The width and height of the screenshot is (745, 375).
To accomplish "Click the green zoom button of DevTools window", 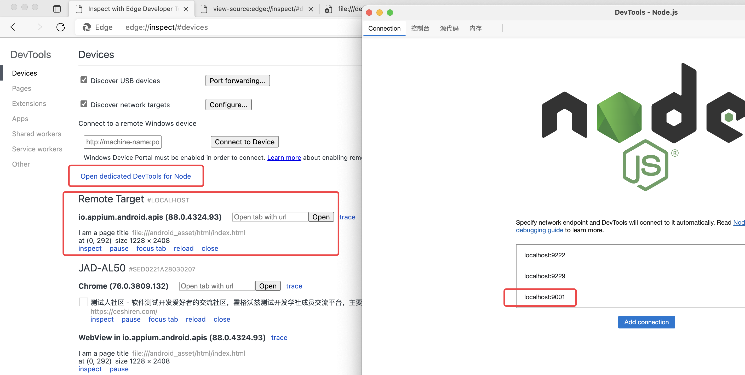I will point(390,13).
